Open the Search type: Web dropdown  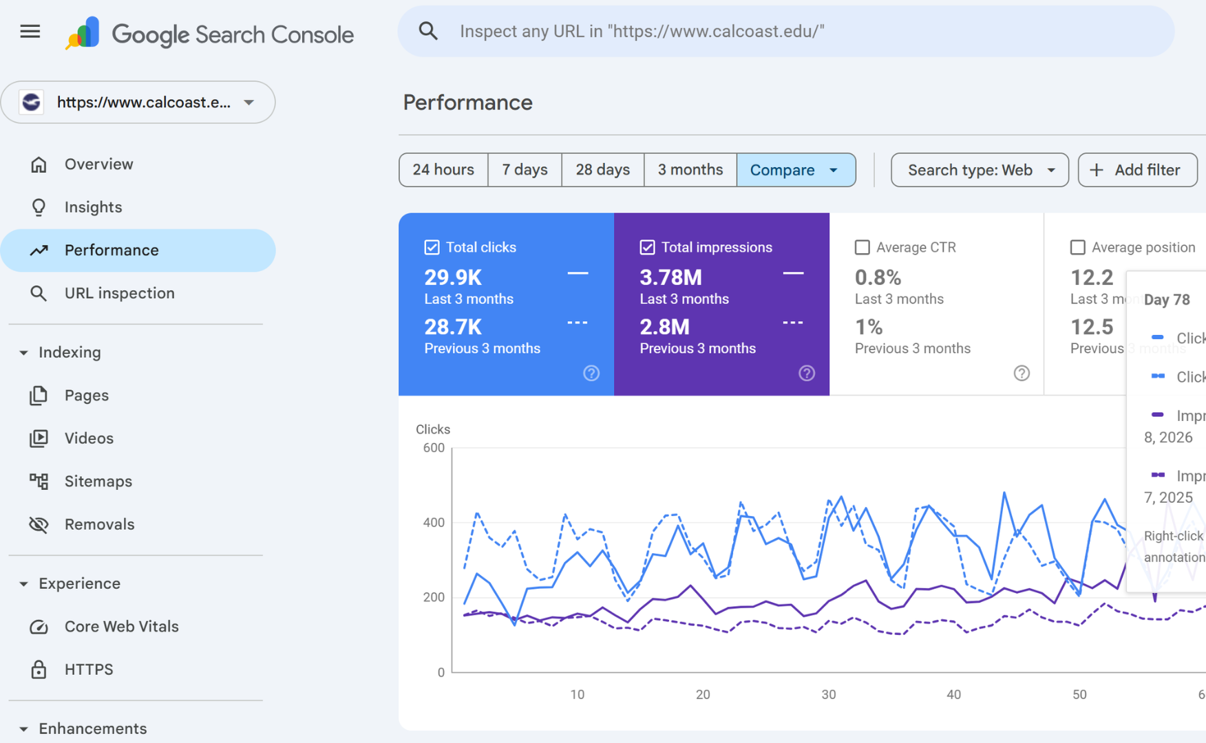click(x=979, y=170)
